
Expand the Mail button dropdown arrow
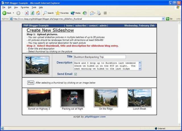pos(95,13)
